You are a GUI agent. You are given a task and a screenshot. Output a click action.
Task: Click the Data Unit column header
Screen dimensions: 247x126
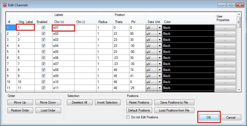click(154, 22)
